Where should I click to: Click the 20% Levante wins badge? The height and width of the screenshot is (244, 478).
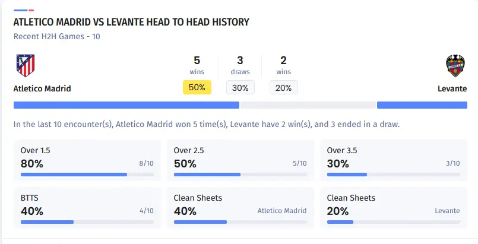click(x=283, y=87)
